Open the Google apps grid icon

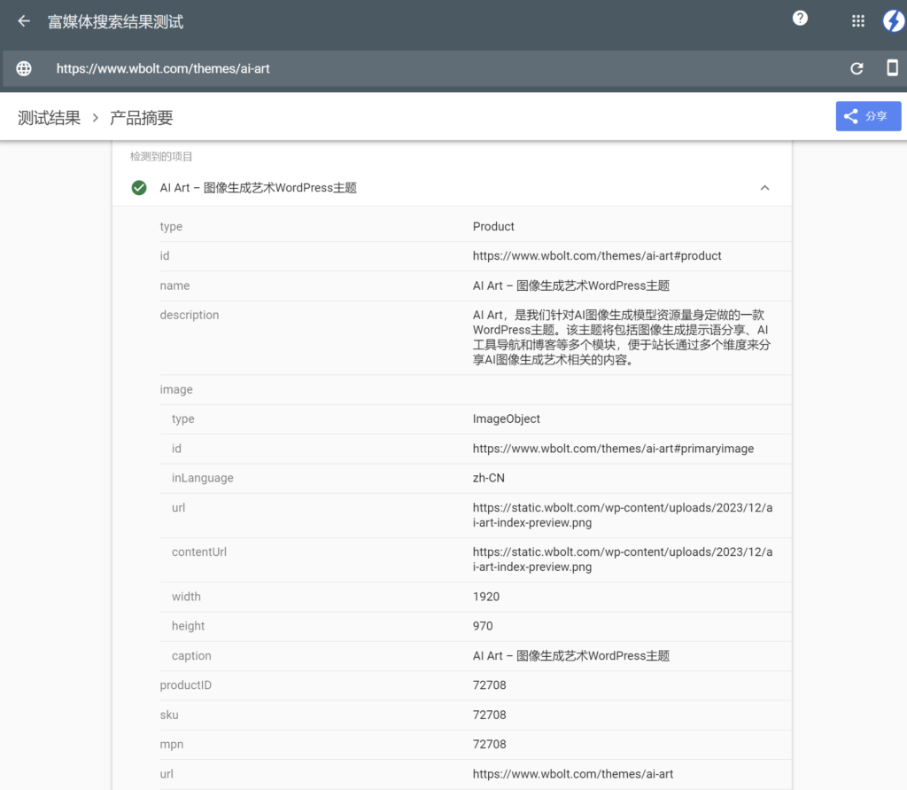(x=857, y=20)
